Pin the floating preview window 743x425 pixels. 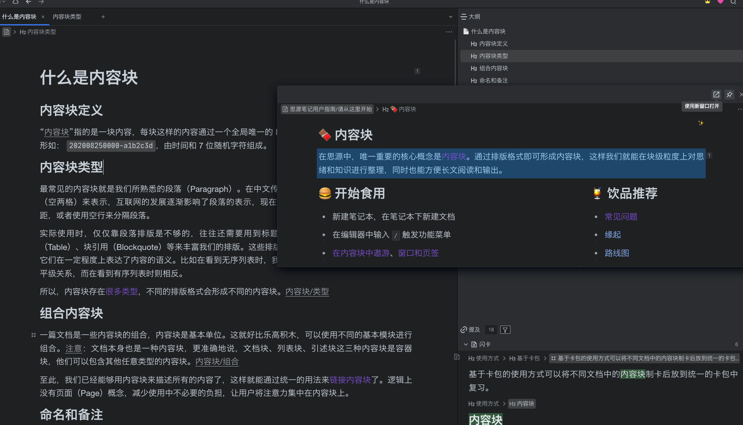(729, 94)
